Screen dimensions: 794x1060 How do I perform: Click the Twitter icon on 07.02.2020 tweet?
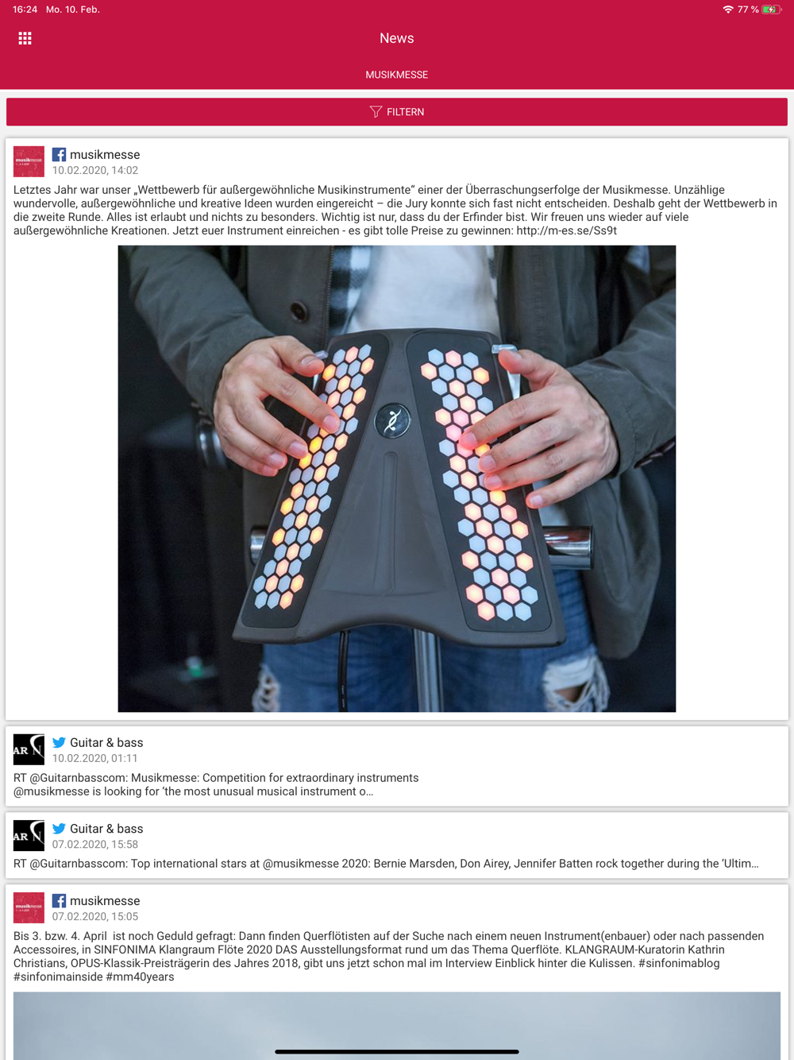(59, 828)
